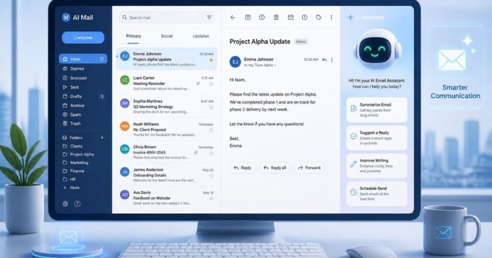Click the Reply all button
This screenshot has width=492, height=258.
pyautogui.click(x=275, y=168)
